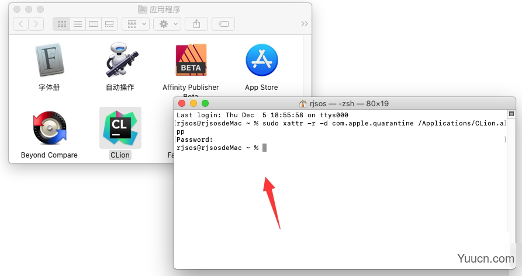Open the item arrangement dropdown

pos(135,24)
